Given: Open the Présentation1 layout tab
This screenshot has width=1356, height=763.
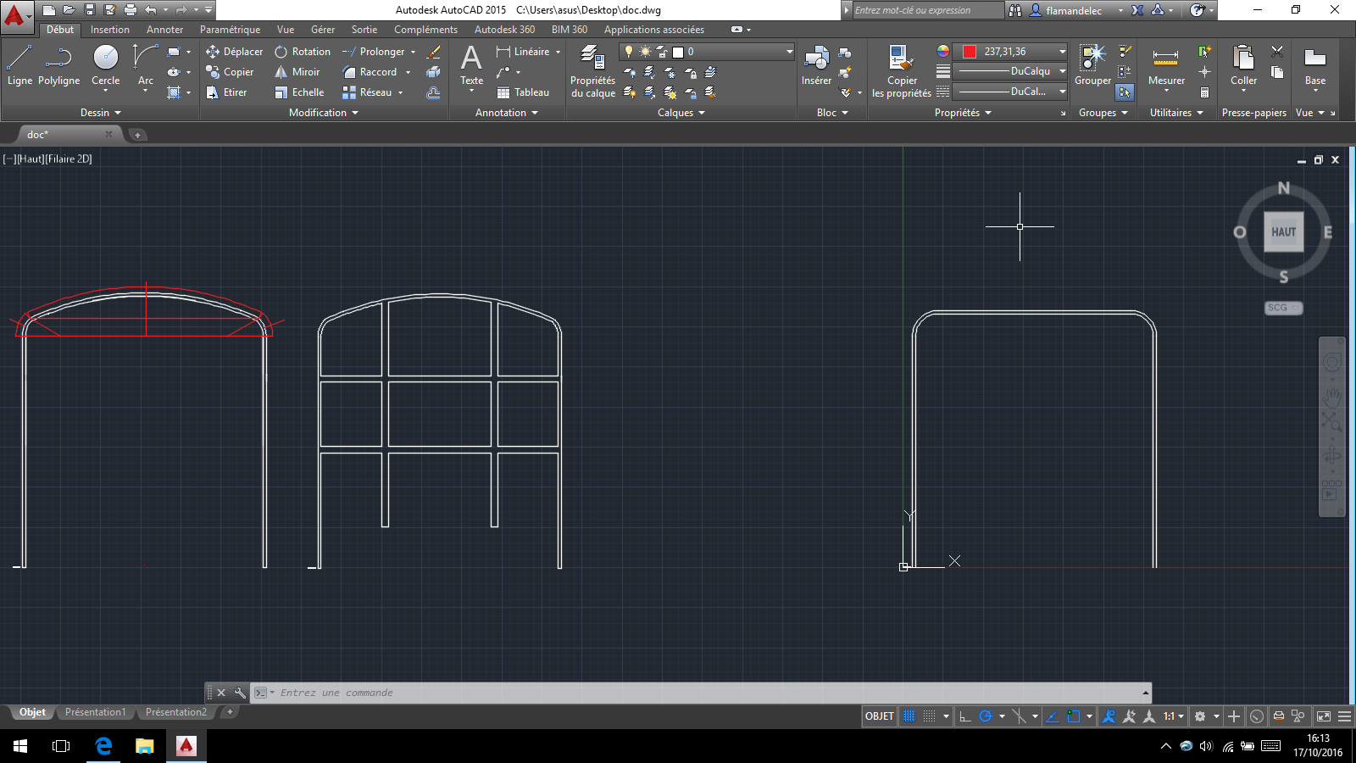Looking at the screenshot, I should click(95, 712).
